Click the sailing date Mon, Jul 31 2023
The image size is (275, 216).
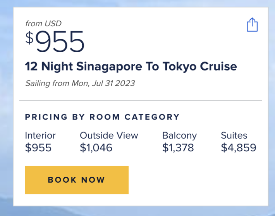tap(102, 83)
